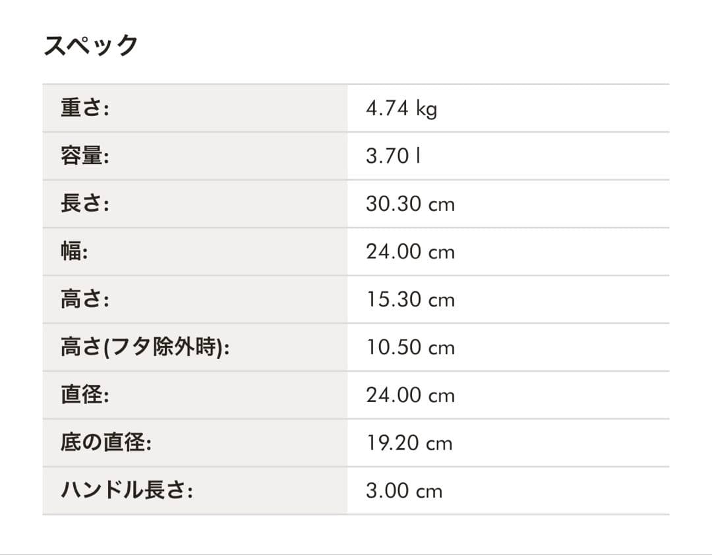
Task: Click the 19.20 cm value
Action: [x=409, y=443]
